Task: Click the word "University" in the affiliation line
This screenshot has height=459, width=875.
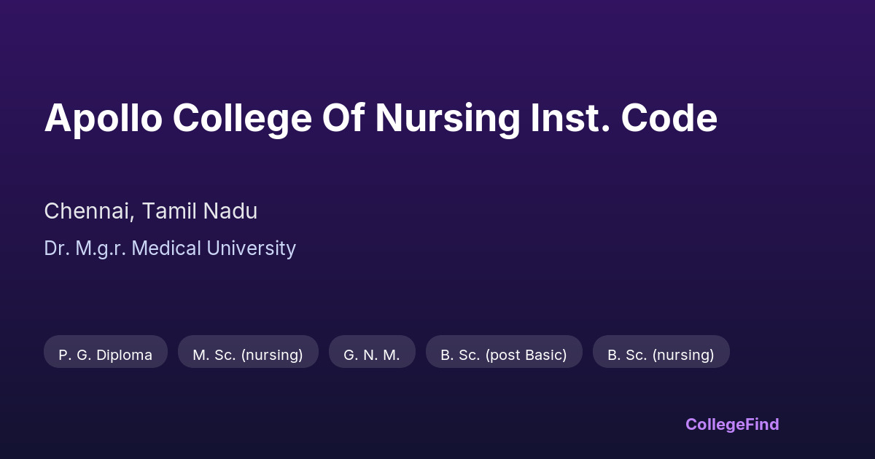Action: 252,248
